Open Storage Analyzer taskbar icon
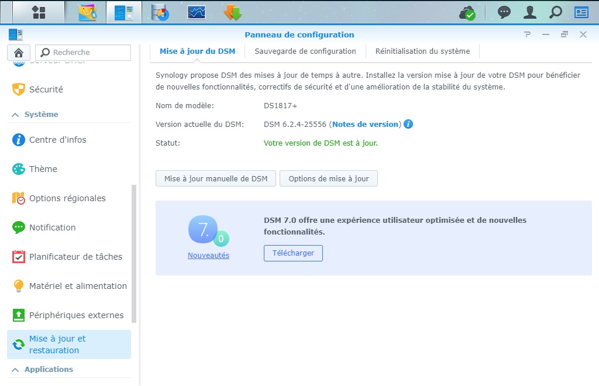 [x=160, y=13]
